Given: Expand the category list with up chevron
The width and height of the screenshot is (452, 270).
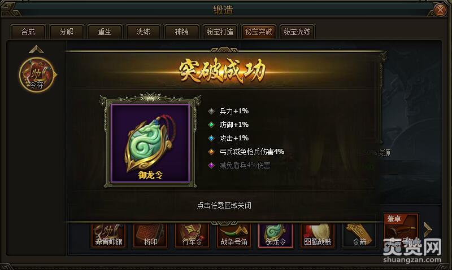Looking at the screenshot, I should click(36, 49).
